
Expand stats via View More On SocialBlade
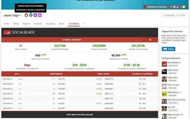coord(80,115)
